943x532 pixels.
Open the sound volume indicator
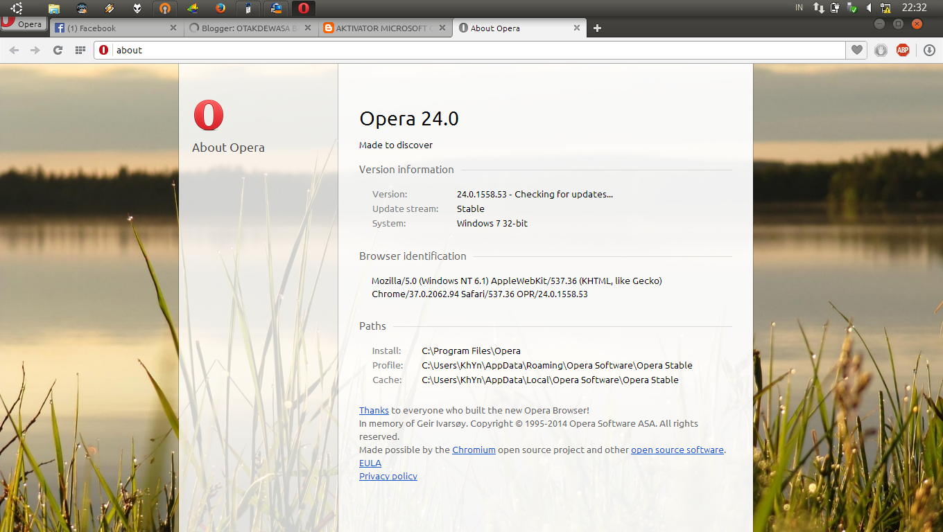click(869, 8)
